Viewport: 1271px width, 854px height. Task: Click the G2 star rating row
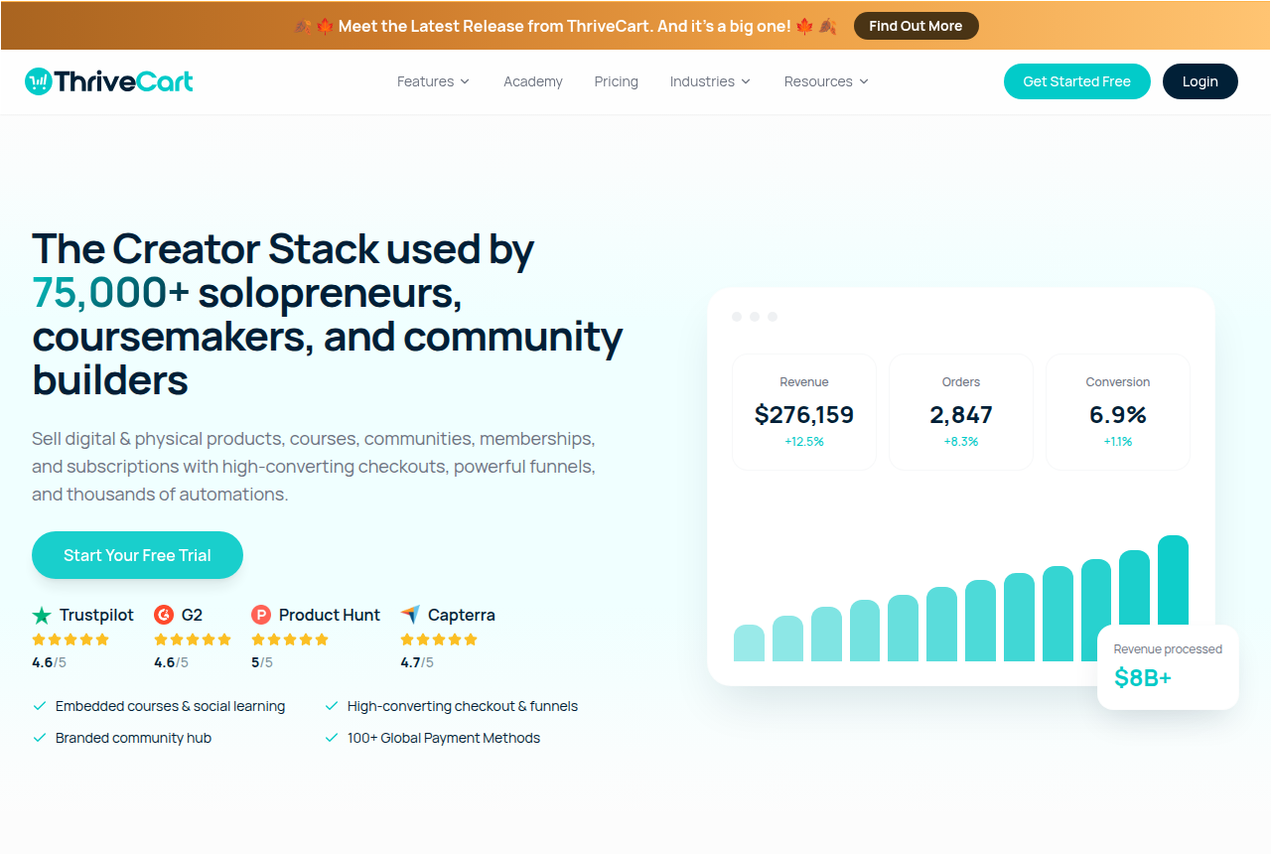pyautogui.click(x=193, y=640)
